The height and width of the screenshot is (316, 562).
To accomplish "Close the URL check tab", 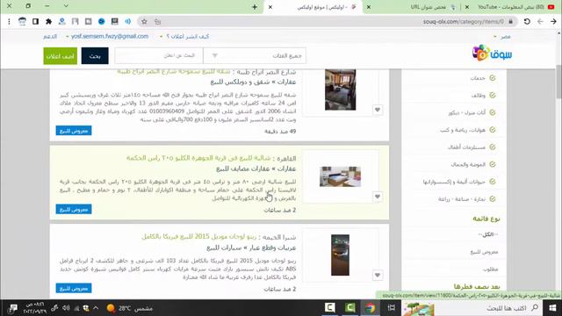I will tap(369, 7).
